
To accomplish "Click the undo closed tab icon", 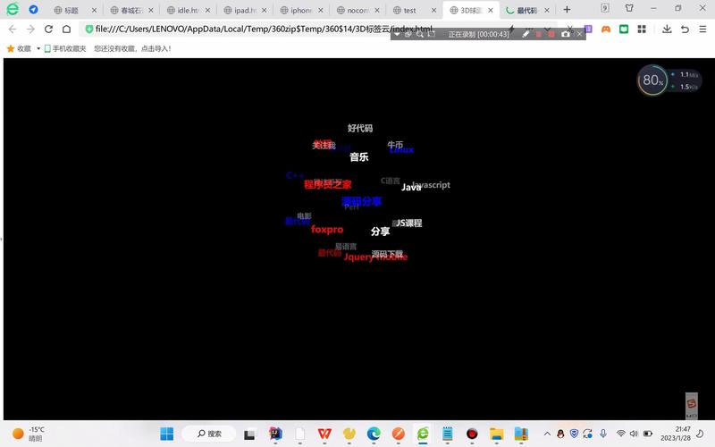I will 685,30.
